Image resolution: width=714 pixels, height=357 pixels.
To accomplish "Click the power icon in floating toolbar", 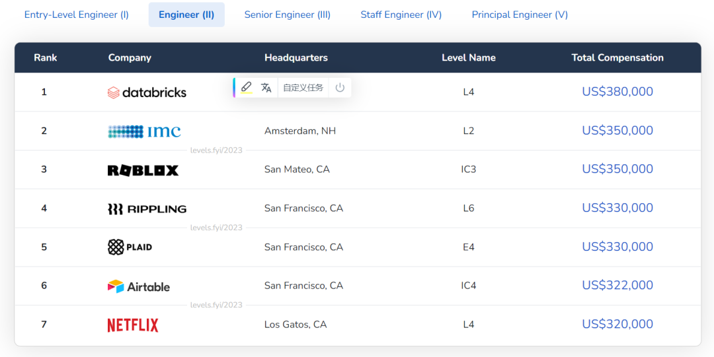I will point(340,88).
